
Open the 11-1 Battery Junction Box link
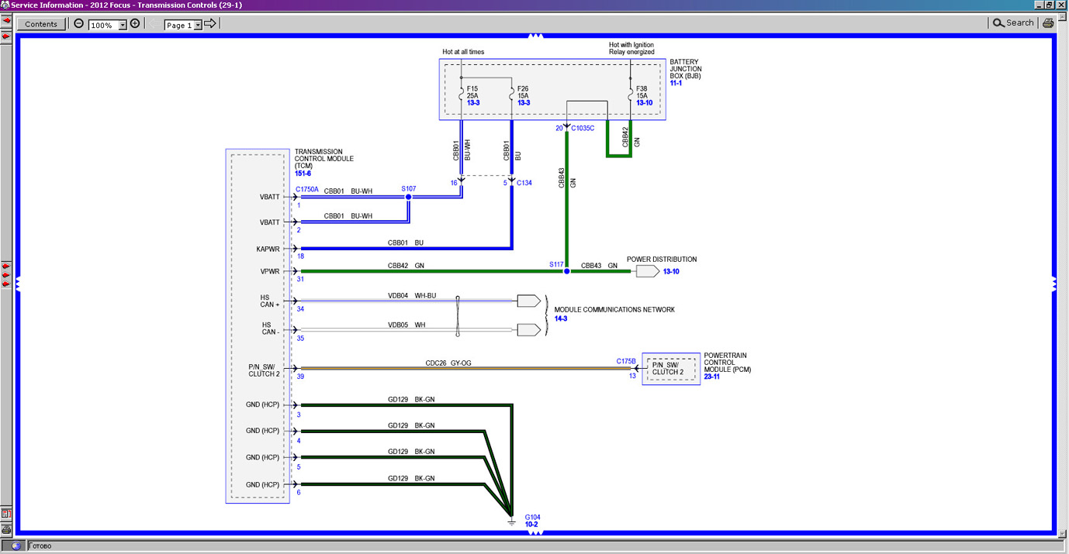676,82
